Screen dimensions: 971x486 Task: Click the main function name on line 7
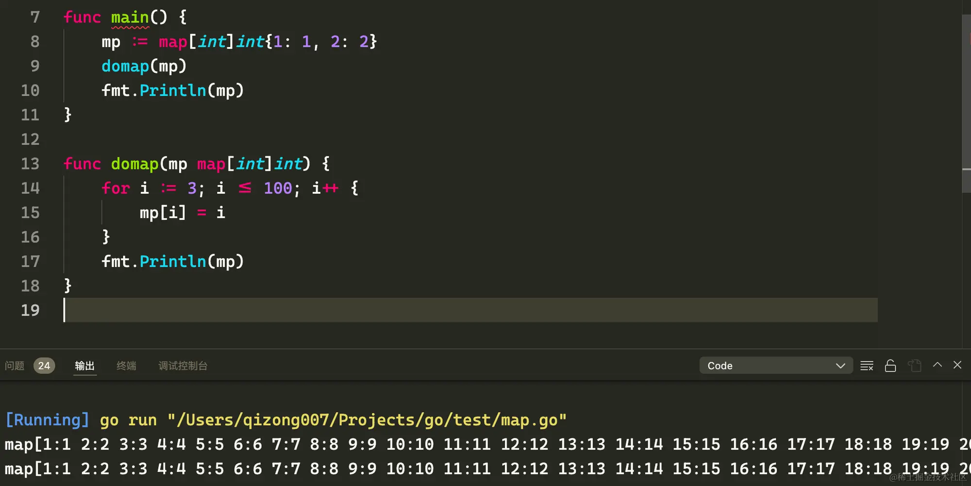tap(130, 17)
